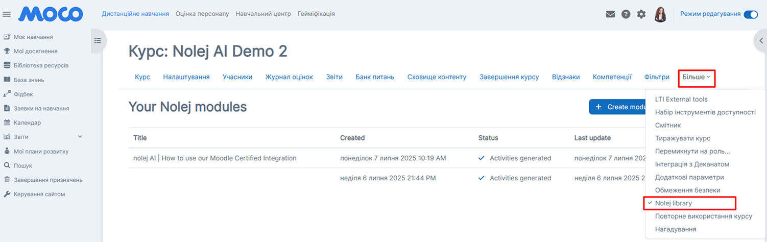Click the Керування сайтом wrench icon
The height and width of the screenshot is (242, 767).
pyautogui.click(x=7, y=194)
